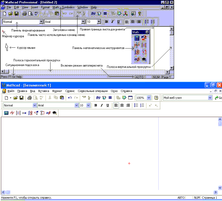Open Math menu in Mathcad Professional
The width and height of the screenshot is (222, 201).
(56, 7)
